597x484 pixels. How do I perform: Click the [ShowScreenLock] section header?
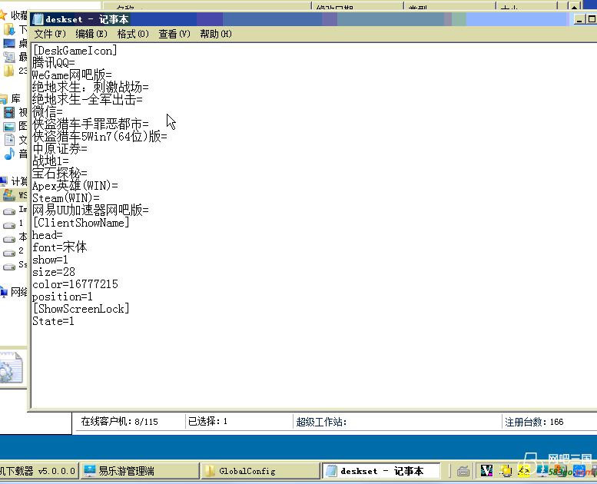click(x=81, y=309)
